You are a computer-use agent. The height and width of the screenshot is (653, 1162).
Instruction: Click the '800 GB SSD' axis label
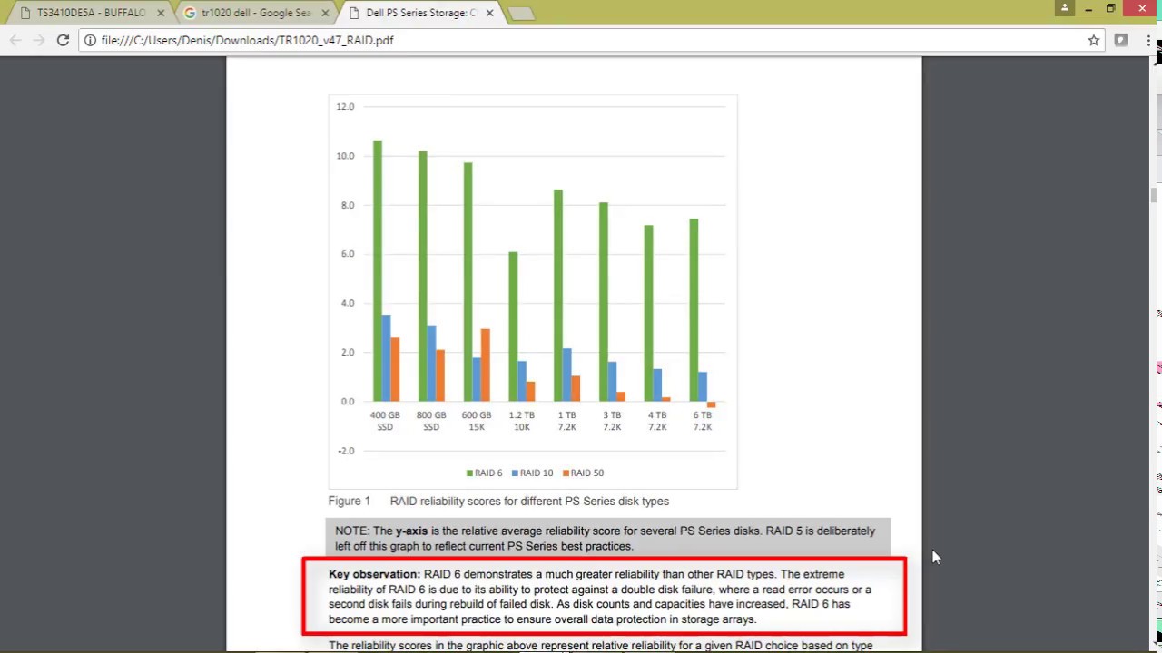point(431,421)
